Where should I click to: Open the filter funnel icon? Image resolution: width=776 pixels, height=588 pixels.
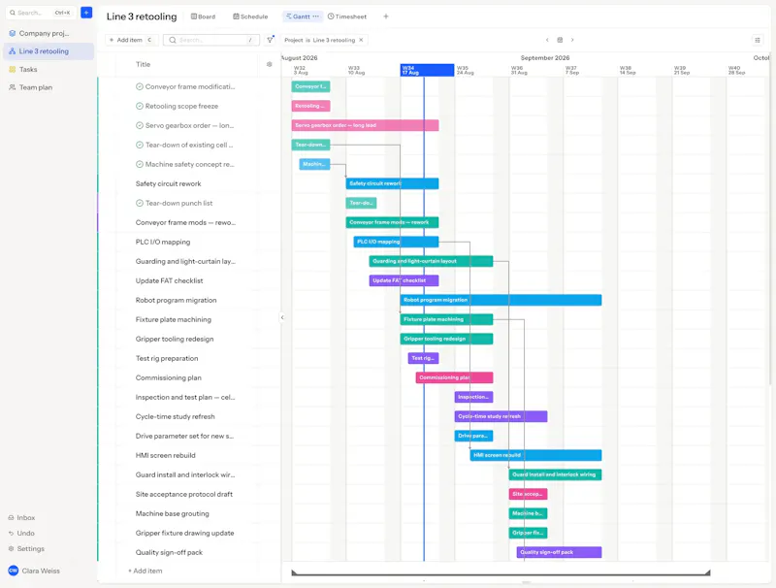(271, 40)
